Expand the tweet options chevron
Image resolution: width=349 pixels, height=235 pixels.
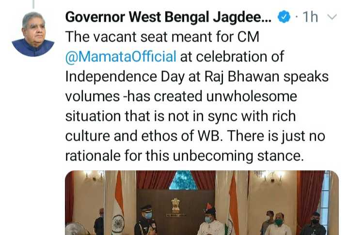coord(333,17)
